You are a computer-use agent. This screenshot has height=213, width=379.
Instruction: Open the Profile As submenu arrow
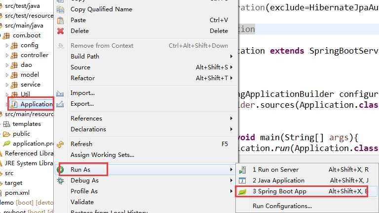(x=231, y=191)
